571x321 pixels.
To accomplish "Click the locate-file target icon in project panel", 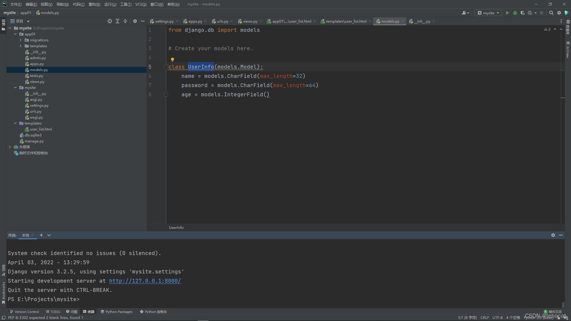I will [x=110, y=21].
